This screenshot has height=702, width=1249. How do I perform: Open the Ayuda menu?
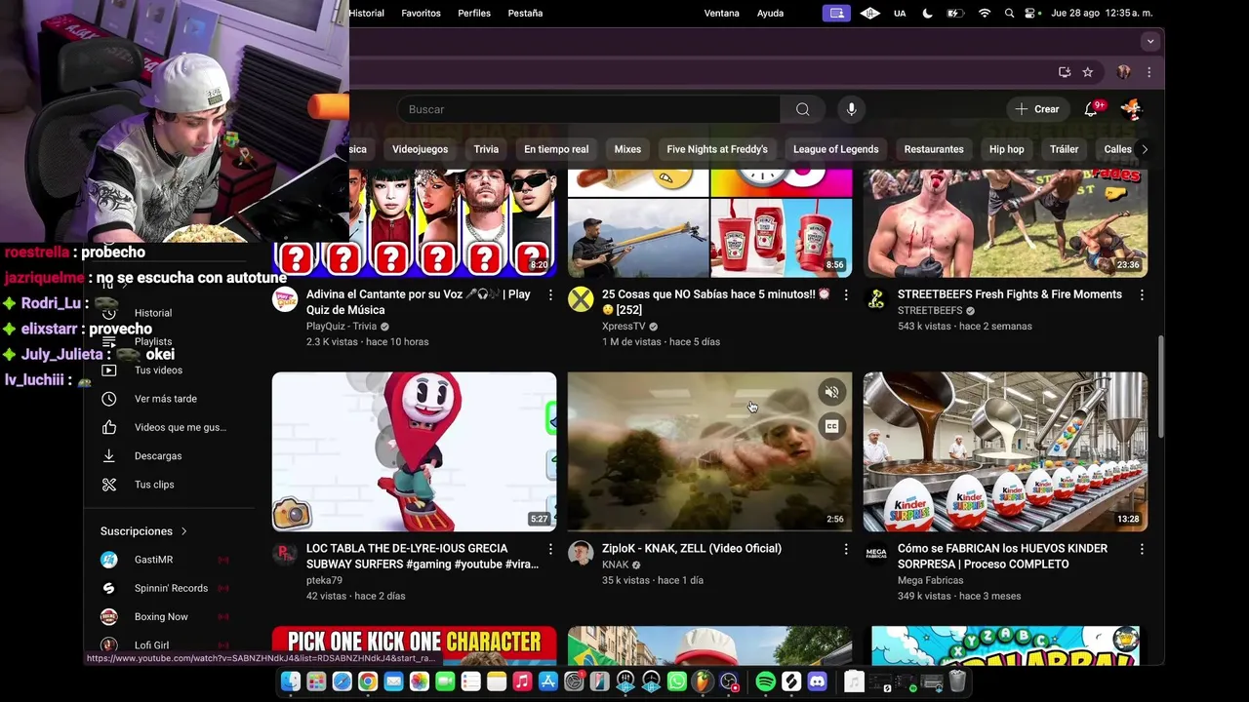pos(770,13)
